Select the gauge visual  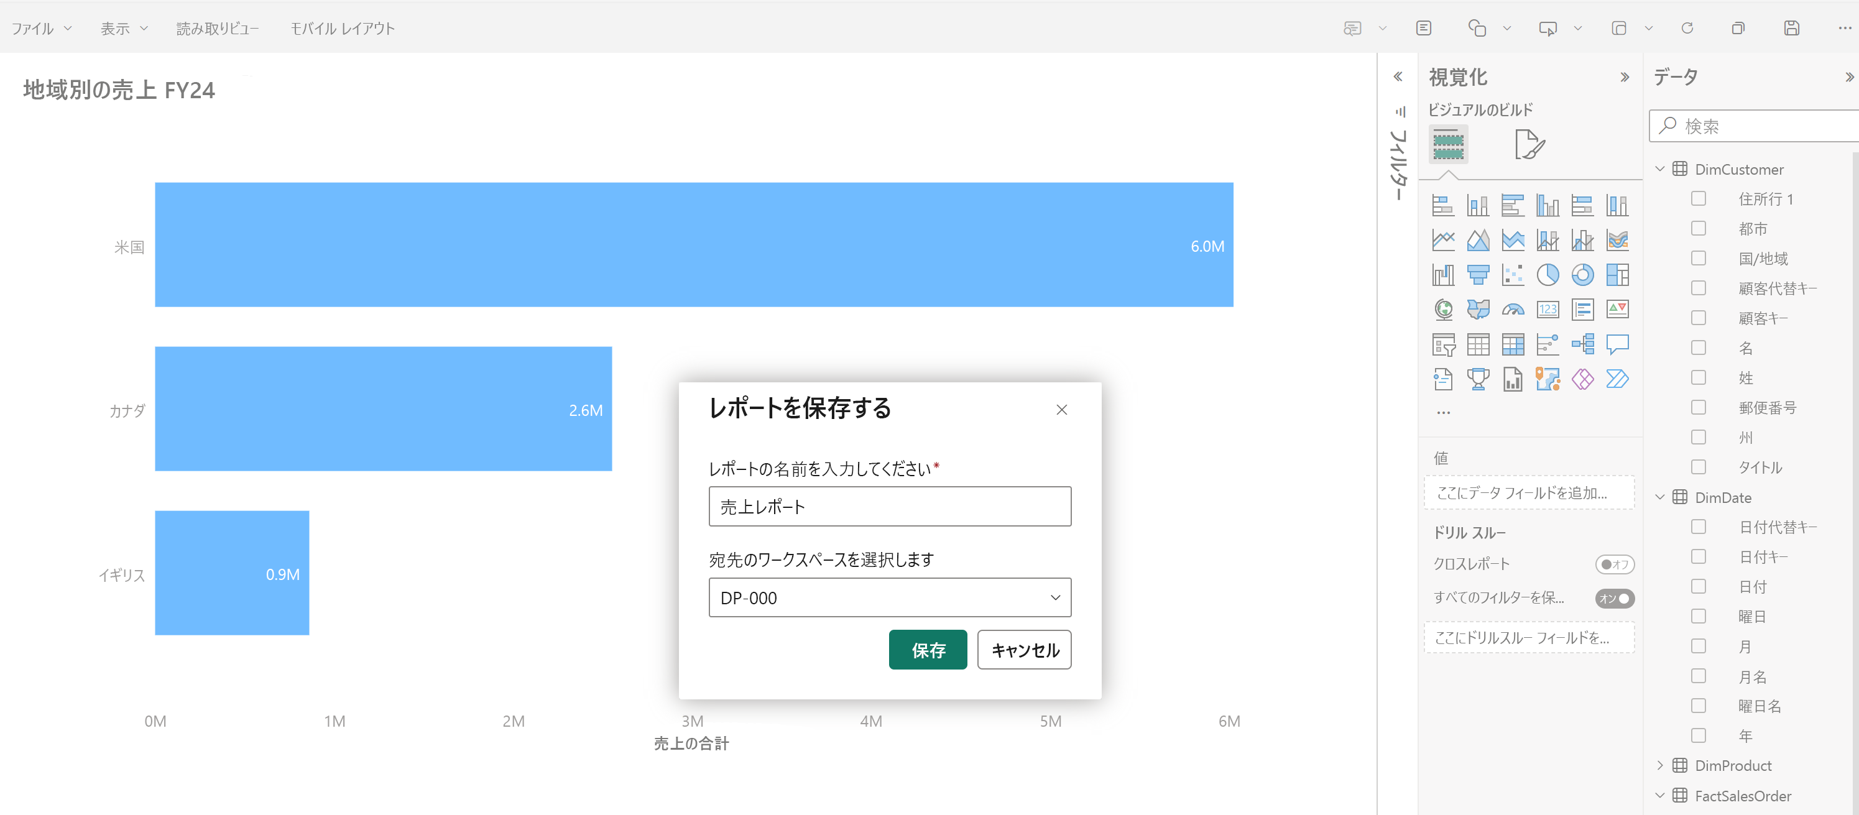coord(1513,309)
